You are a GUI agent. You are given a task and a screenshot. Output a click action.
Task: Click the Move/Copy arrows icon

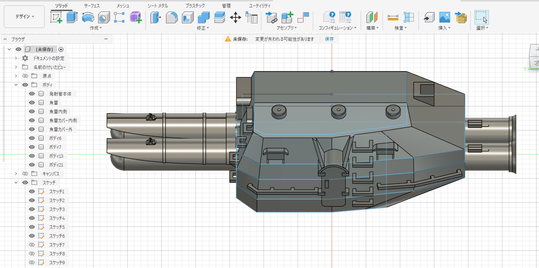click(236, 17)
